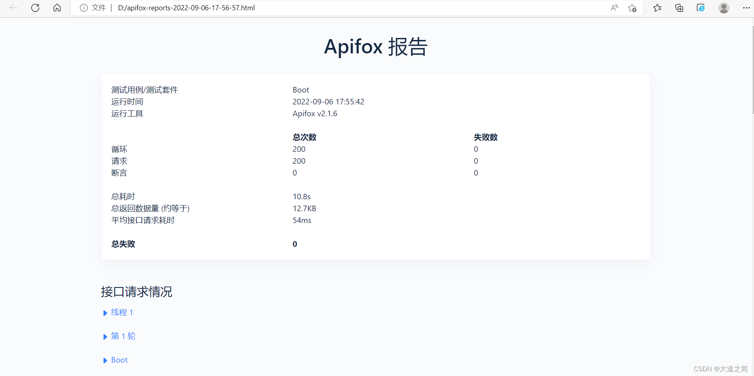The width and height of the screenshot is (754, 376).
Task: View site information icon in address bar
Action: (x=84, y=8)
